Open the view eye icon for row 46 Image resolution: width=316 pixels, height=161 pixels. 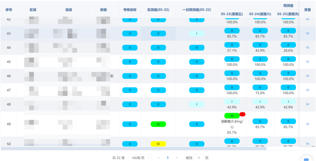(308, 76)
